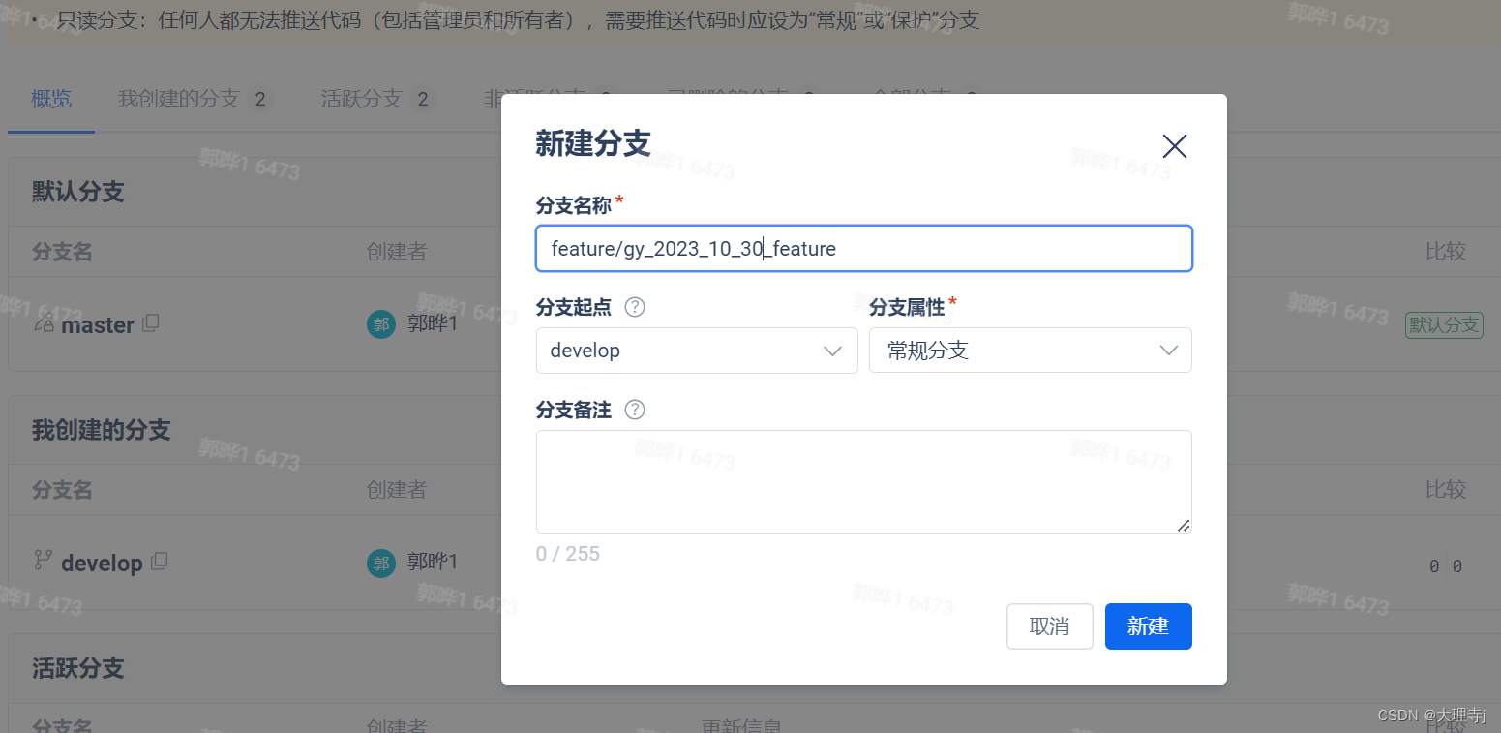Click 分支名 column header in 我创建的分支 table

click(62, 490)
